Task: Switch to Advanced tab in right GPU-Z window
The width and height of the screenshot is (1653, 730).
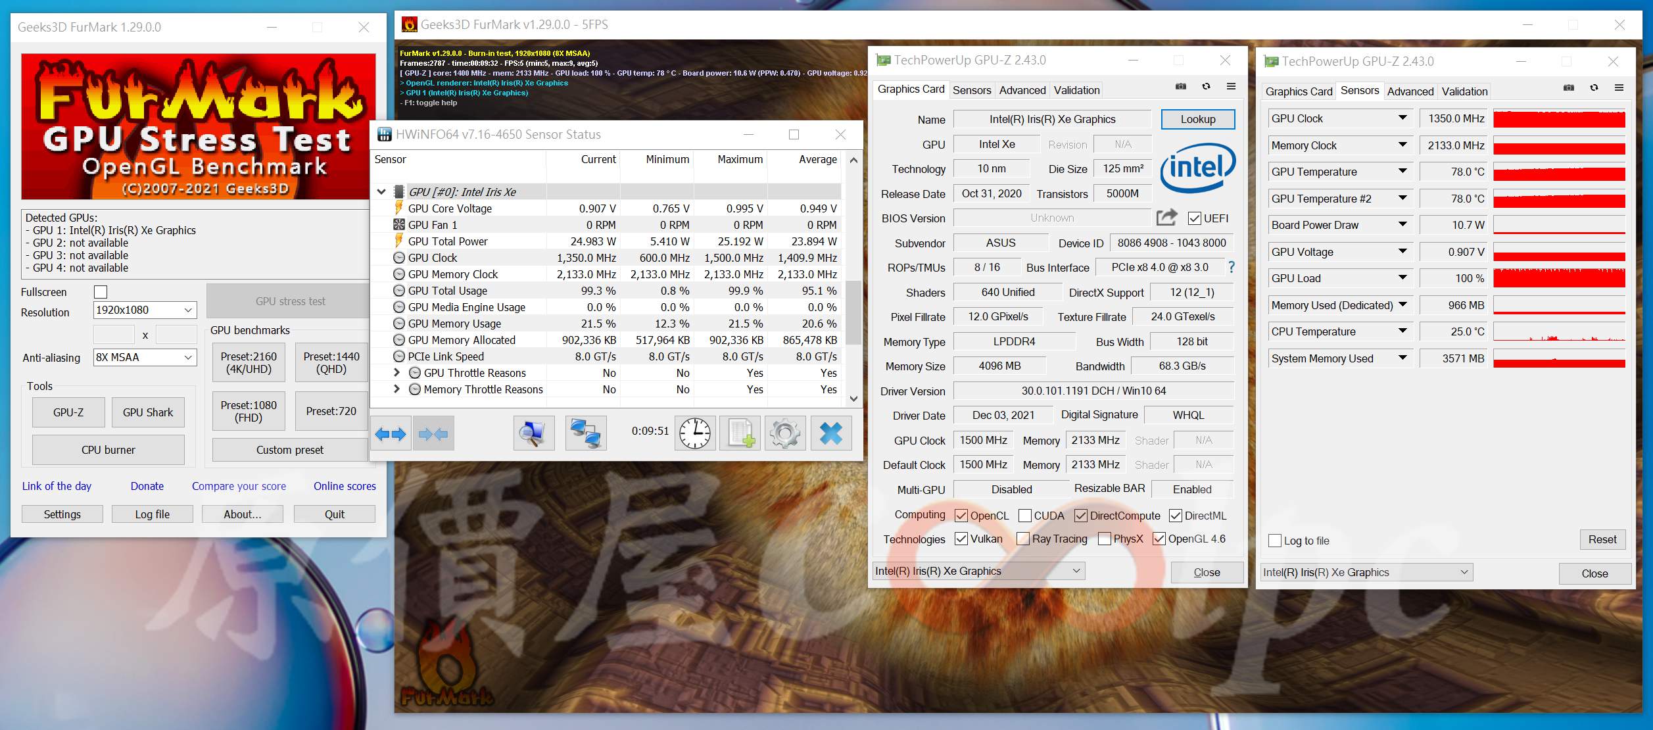Action: [x=1410, y=91]
